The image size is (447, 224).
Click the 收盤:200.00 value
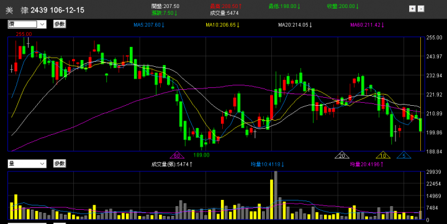point(343,6)
